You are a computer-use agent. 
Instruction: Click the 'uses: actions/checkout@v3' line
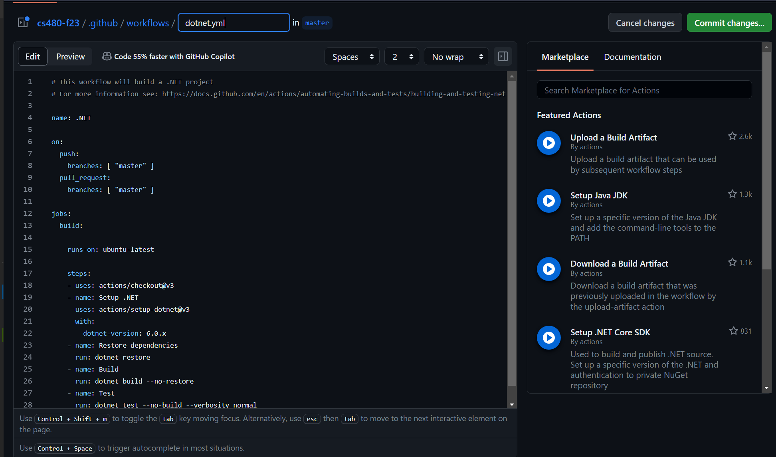tap(125, 285)
